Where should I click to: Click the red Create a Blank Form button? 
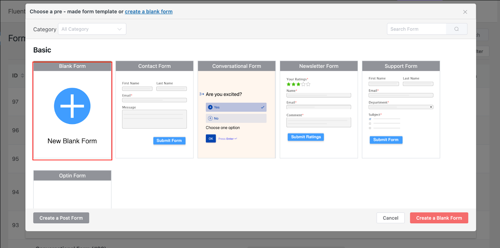coord(439,218)
